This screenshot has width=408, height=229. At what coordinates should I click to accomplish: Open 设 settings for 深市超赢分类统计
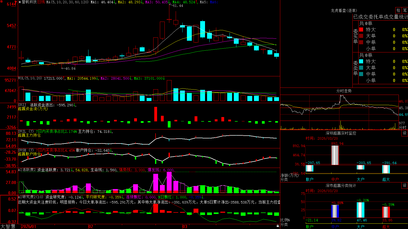pos(405,185)
